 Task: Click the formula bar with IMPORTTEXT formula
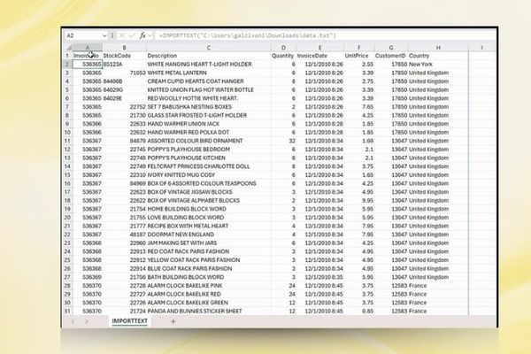pyautogui.click(x=325, y=35)
